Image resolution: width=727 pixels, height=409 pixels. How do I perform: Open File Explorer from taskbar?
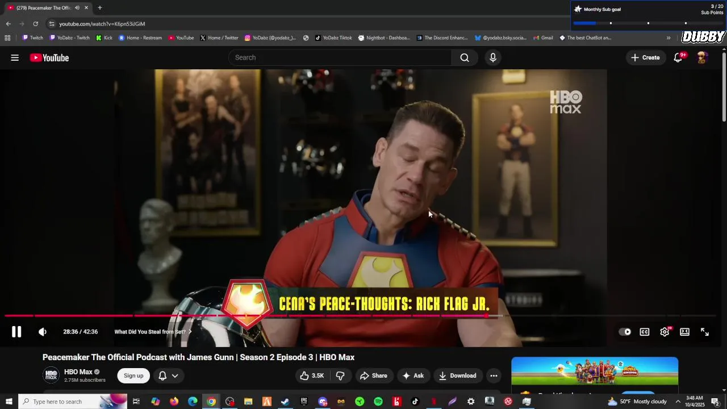[248, 402]
